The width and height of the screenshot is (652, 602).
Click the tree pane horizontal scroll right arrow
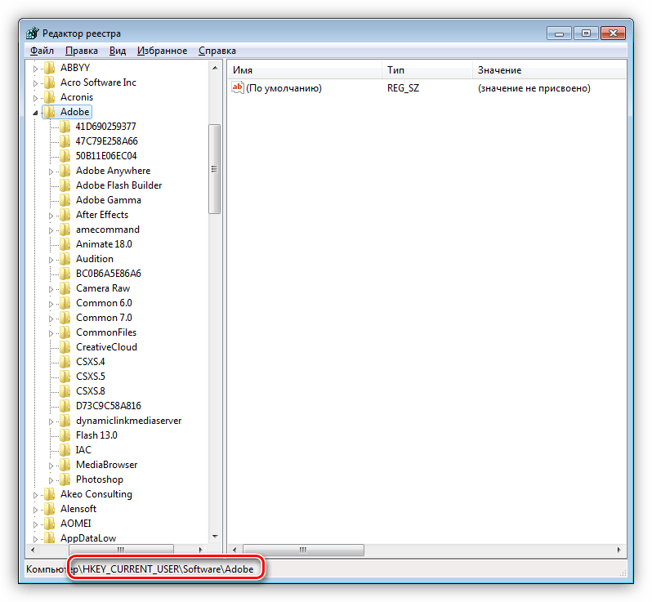click(201, 550)
